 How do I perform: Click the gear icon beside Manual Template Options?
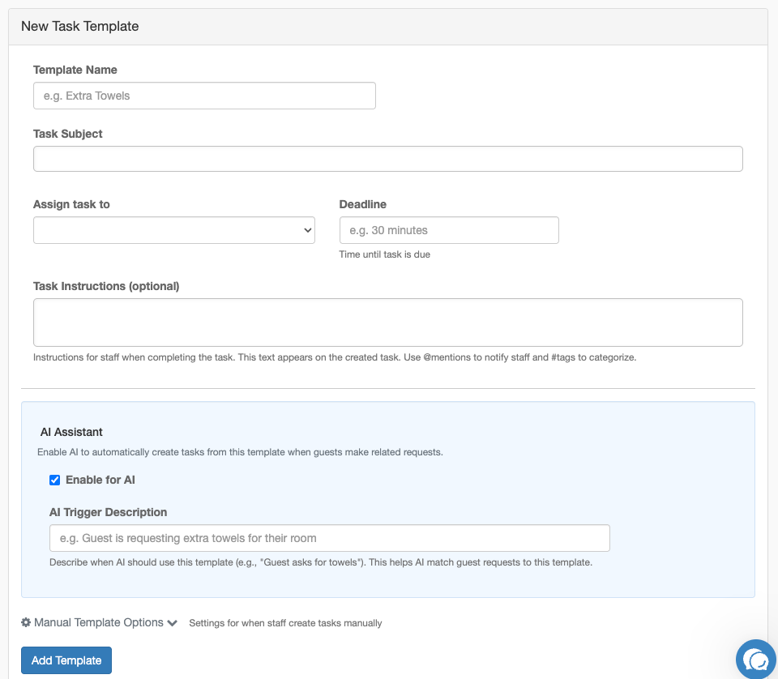coord(26,623)
